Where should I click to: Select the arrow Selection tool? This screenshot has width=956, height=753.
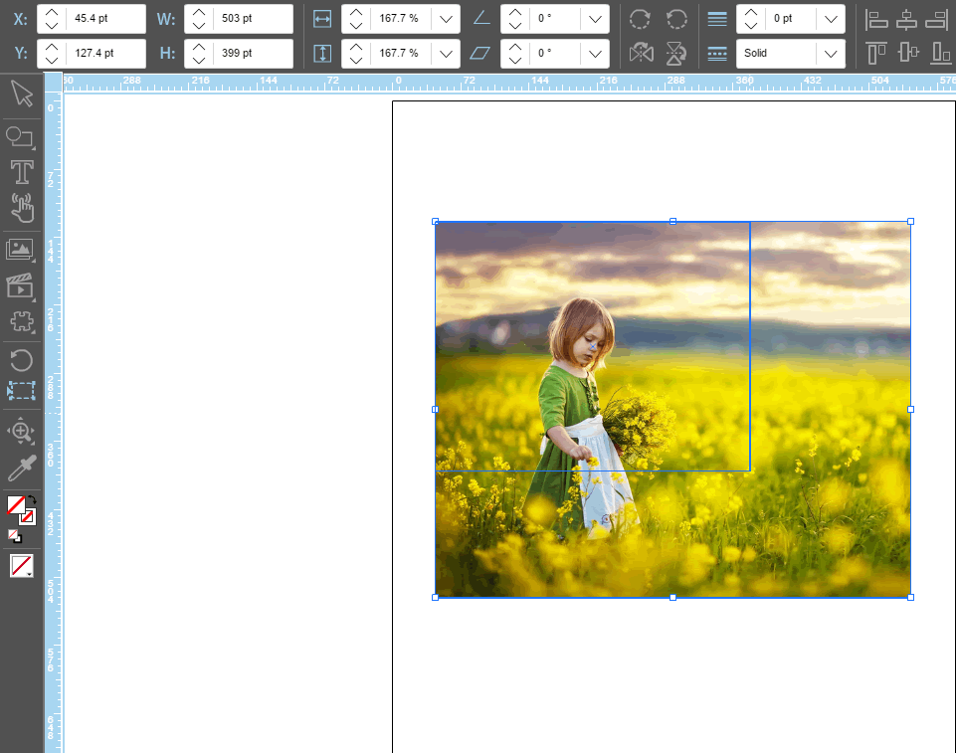(x=21, y=94)
